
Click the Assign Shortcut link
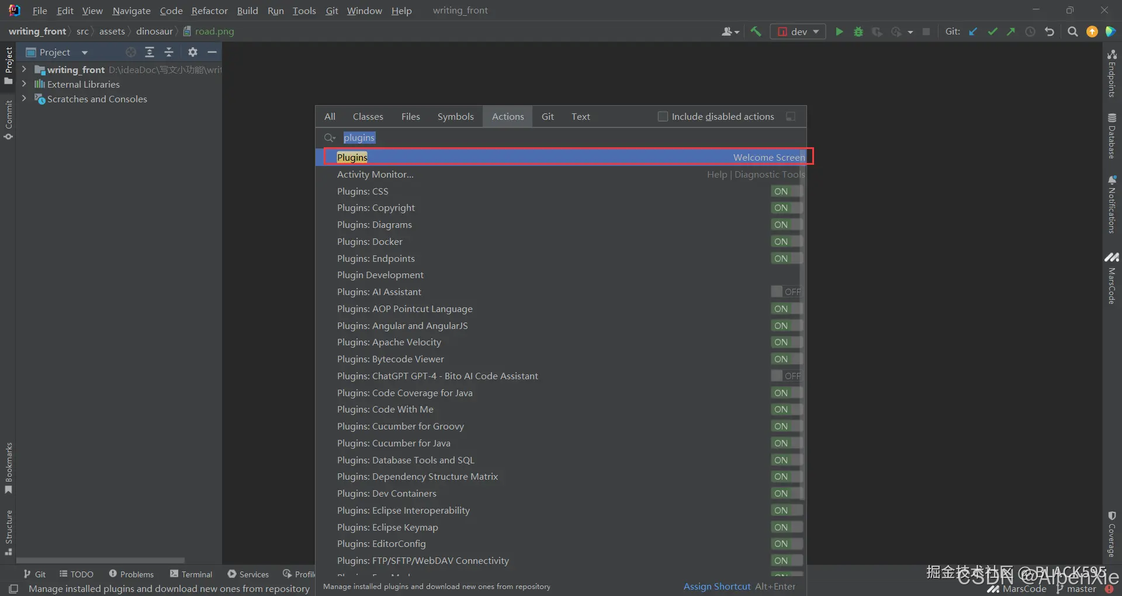(x=717, y=586)
